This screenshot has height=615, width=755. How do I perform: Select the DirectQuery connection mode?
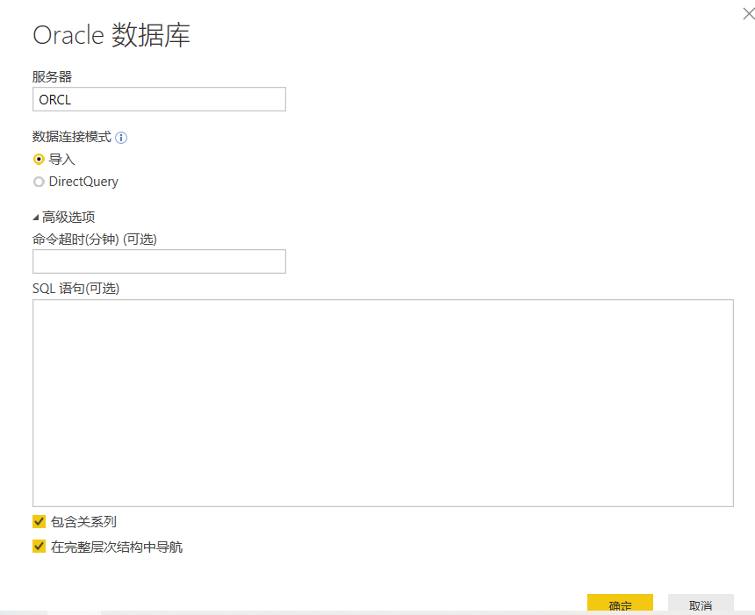(x=39, y=182)
